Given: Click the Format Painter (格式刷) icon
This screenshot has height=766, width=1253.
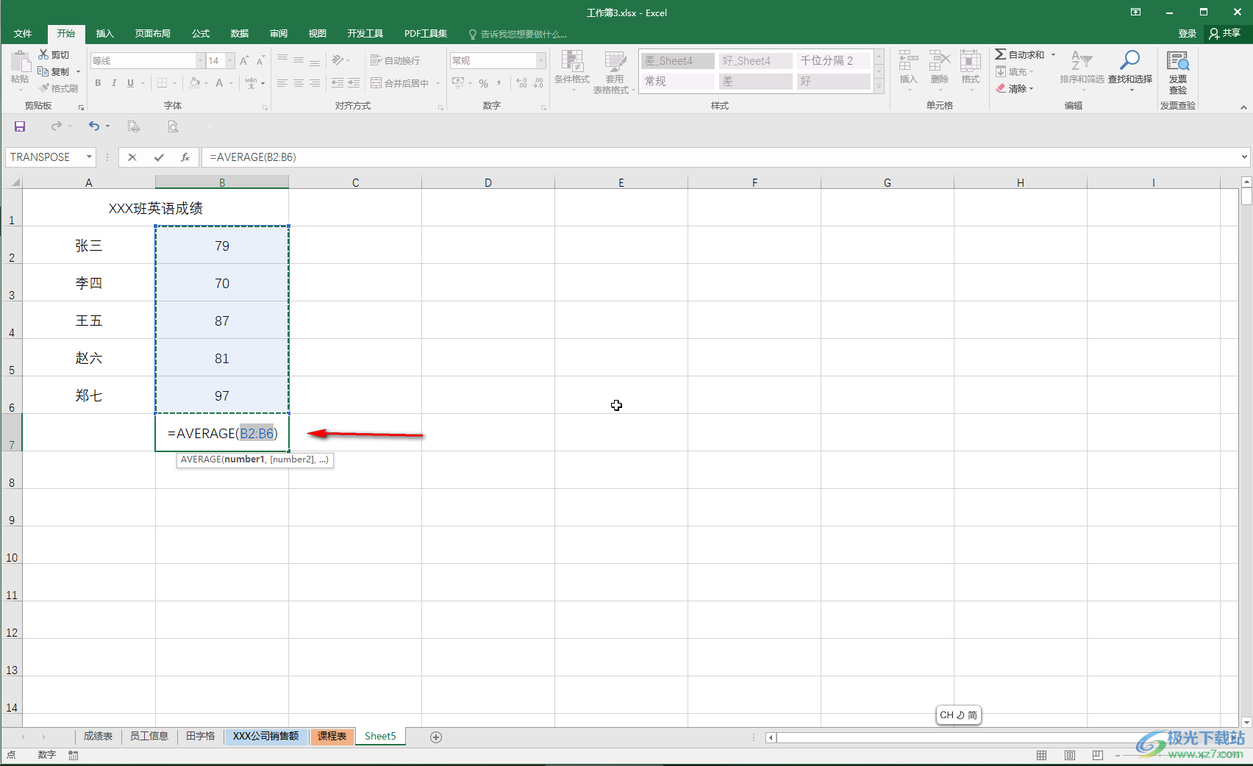Looking at the screenshot, I should 44,88.
